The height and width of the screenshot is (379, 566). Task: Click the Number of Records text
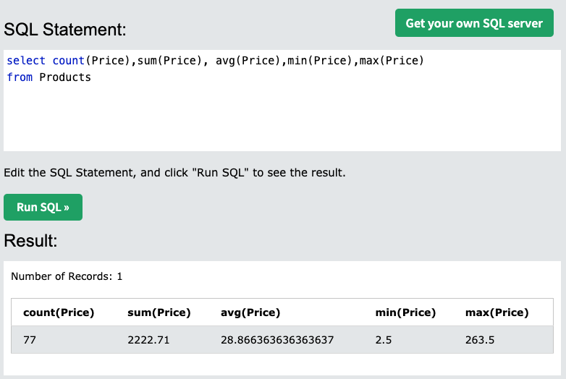coord(67,276)
